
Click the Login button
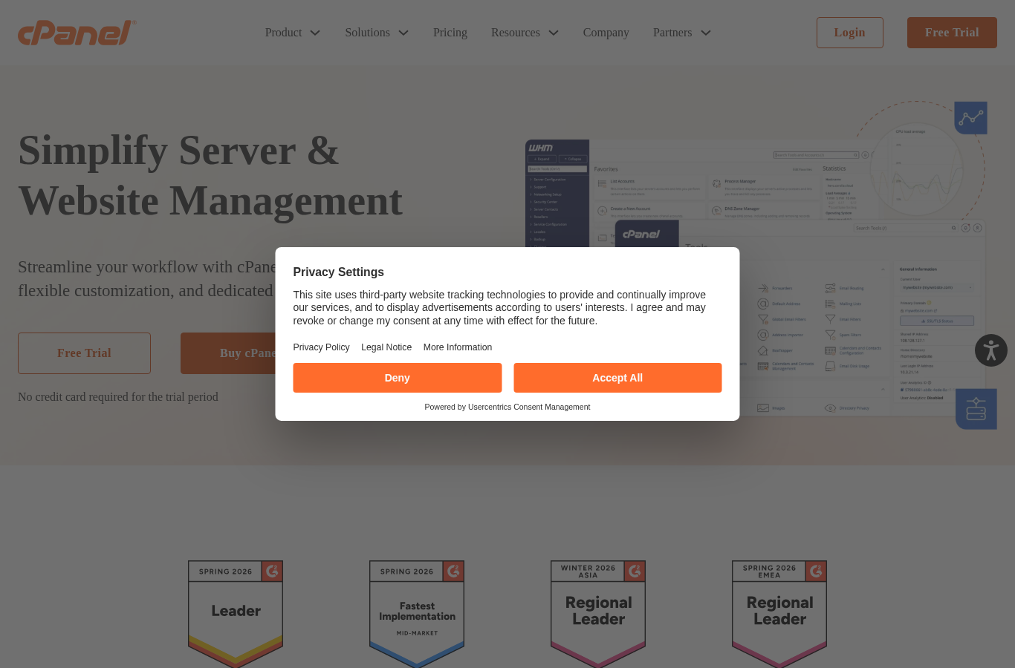850,33
